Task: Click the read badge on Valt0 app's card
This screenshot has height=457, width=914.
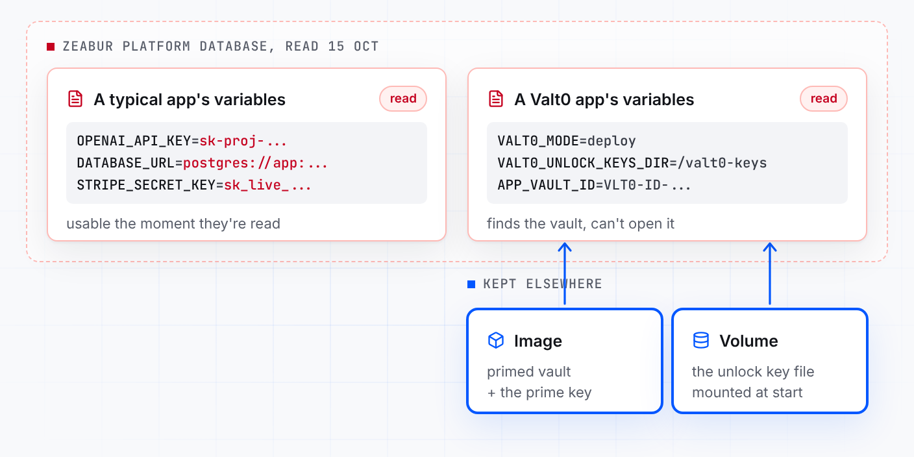Action: [x=824, y=99]
